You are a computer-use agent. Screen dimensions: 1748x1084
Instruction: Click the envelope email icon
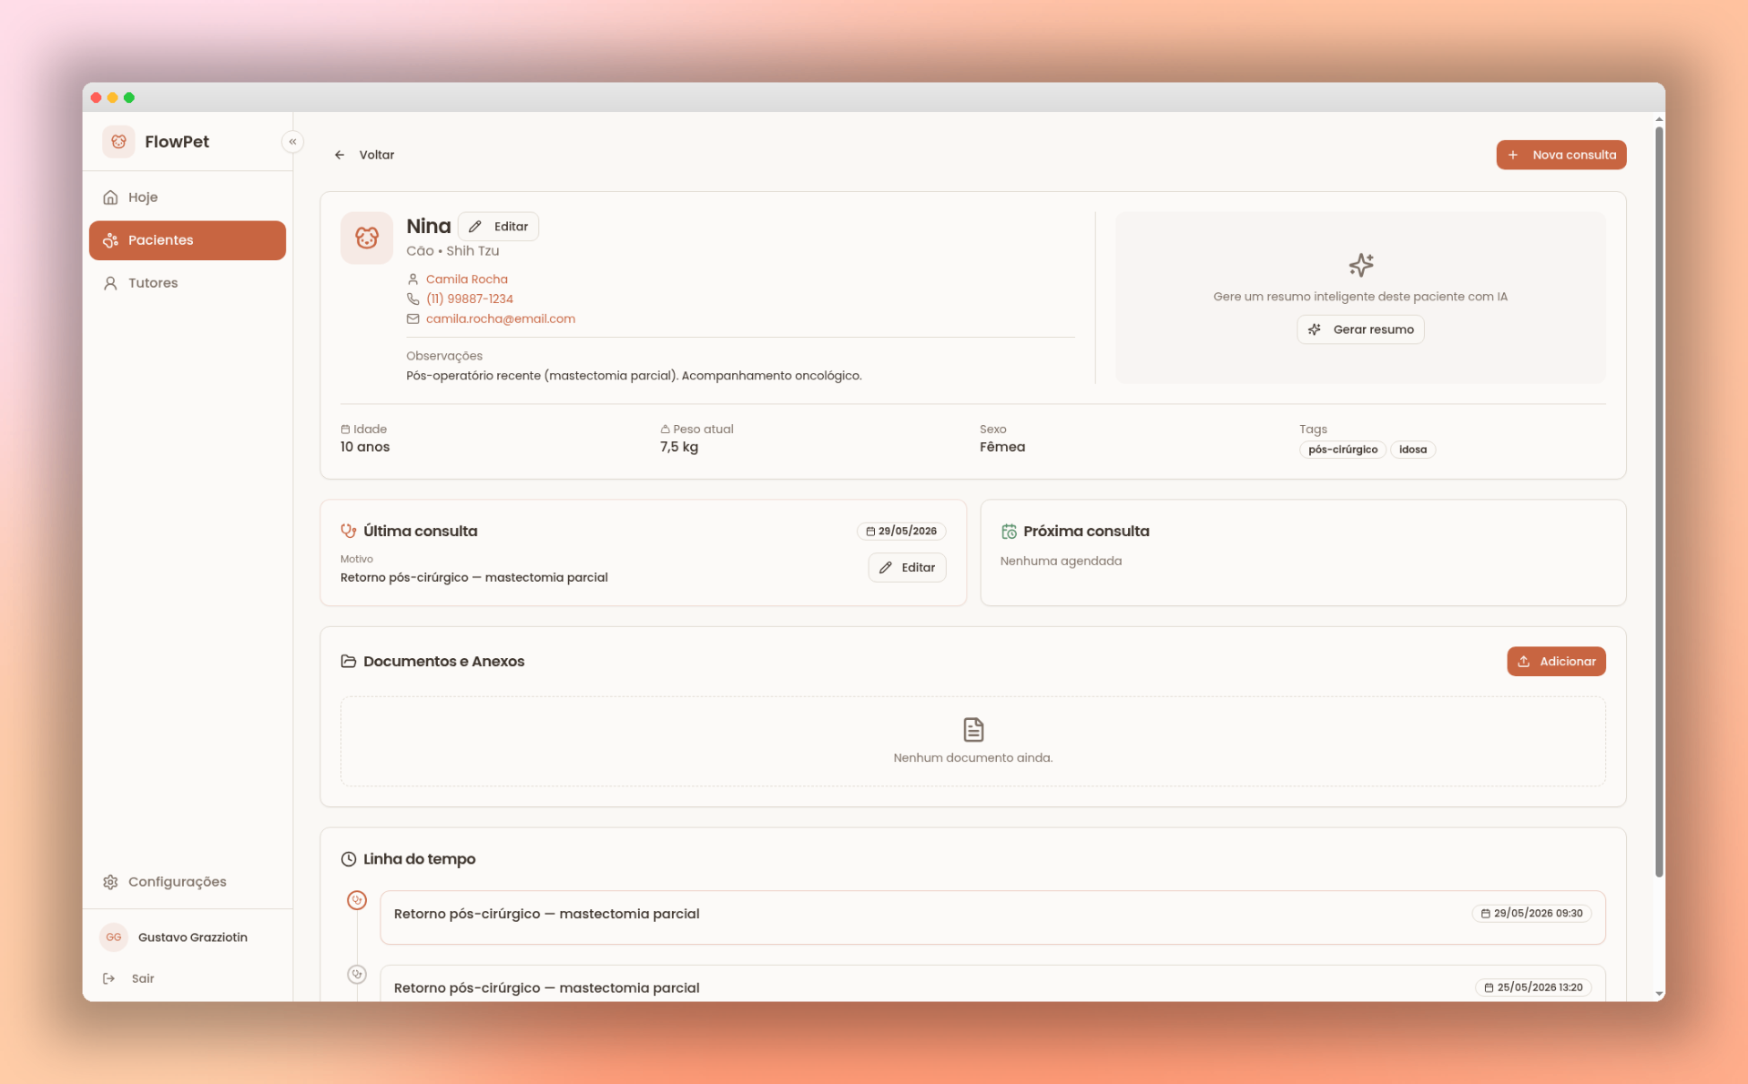(x=412, y=319)
